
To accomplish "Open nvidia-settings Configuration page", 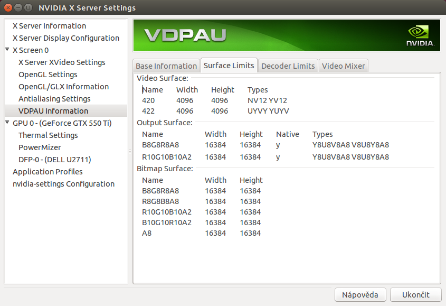I will pos(63,184).
